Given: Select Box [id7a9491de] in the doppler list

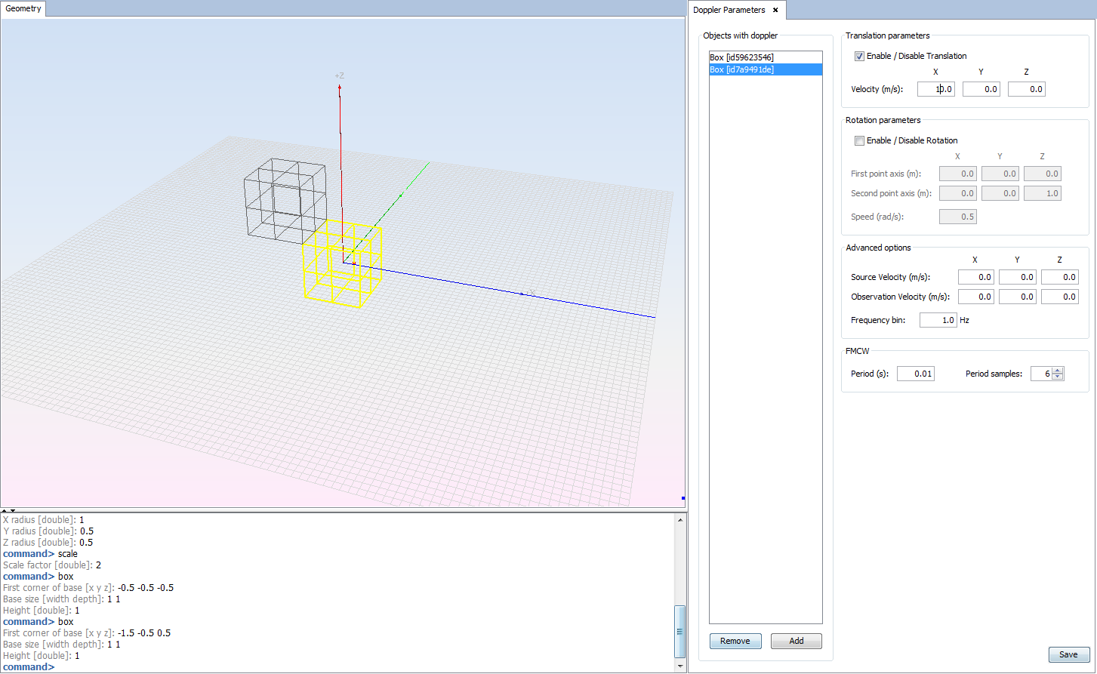Looking at the screenshot, I should (x=741, y=69).
